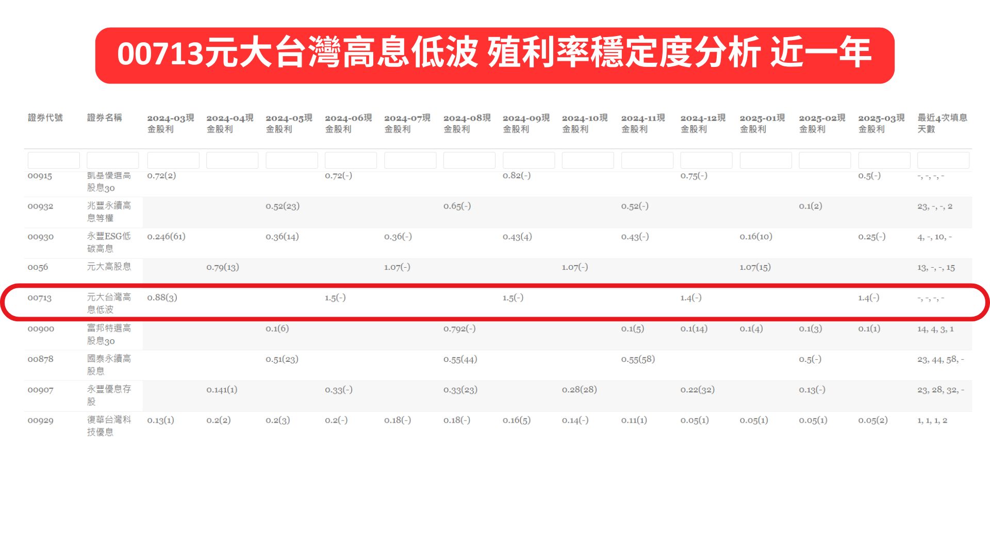Click 0056 元大高股息 name cell
Screen dimensions: 990x556
tap(109, 267)
